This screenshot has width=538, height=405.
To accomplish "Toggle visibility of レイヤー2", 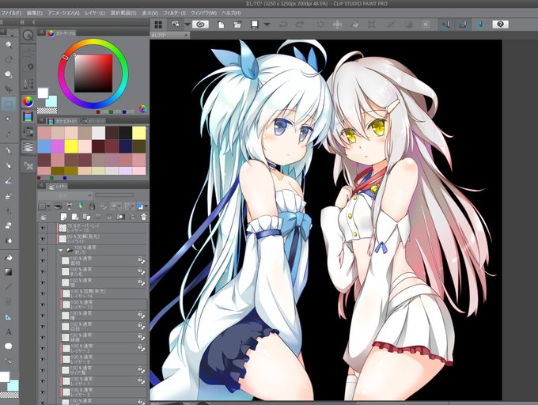I will pos(43,348).
